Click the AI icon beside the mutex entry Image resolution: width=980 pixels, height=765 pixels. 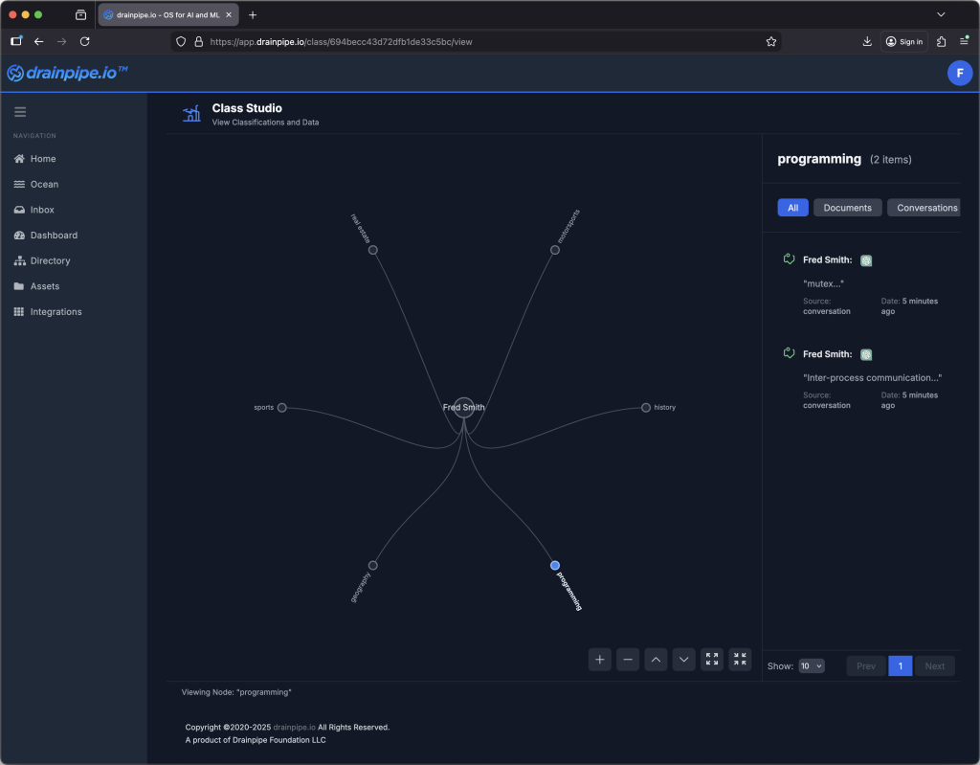(x=865, y=259)
